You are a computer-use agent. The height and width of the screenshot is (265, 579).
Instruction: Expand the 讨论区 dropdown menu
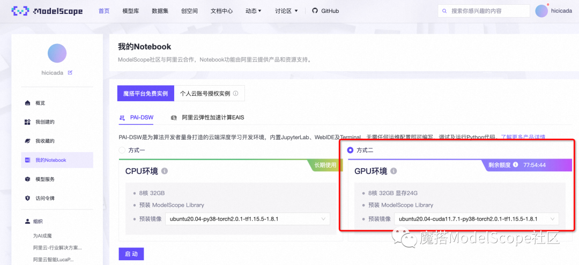coord(286,11)
